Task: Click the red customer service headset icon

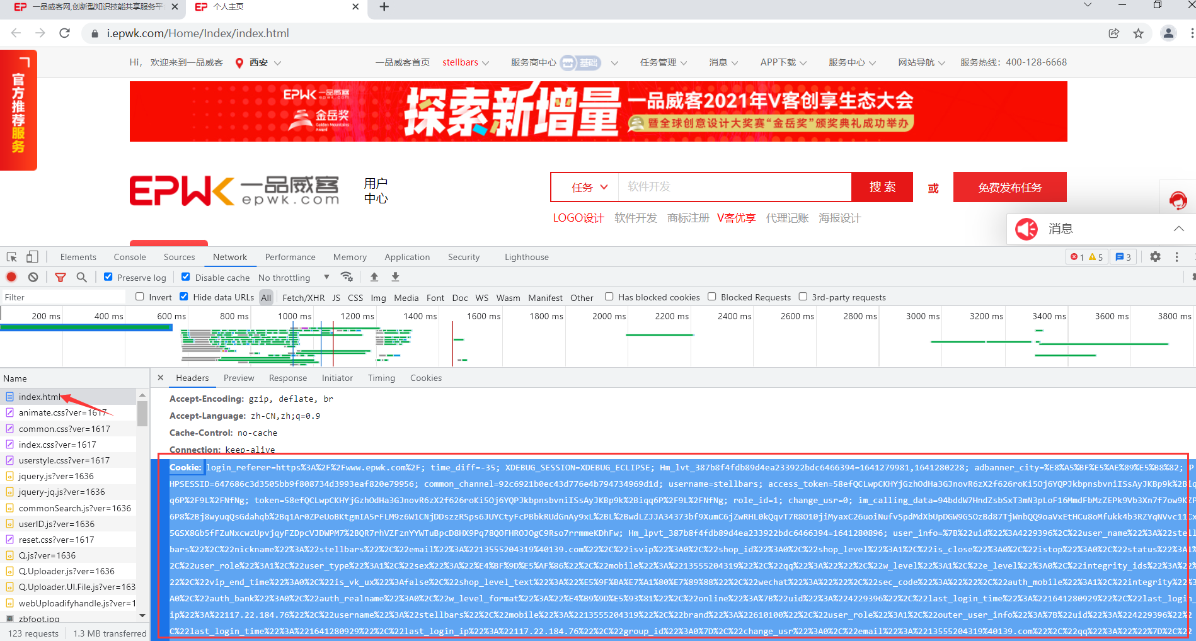Action: click(1178, 200)
